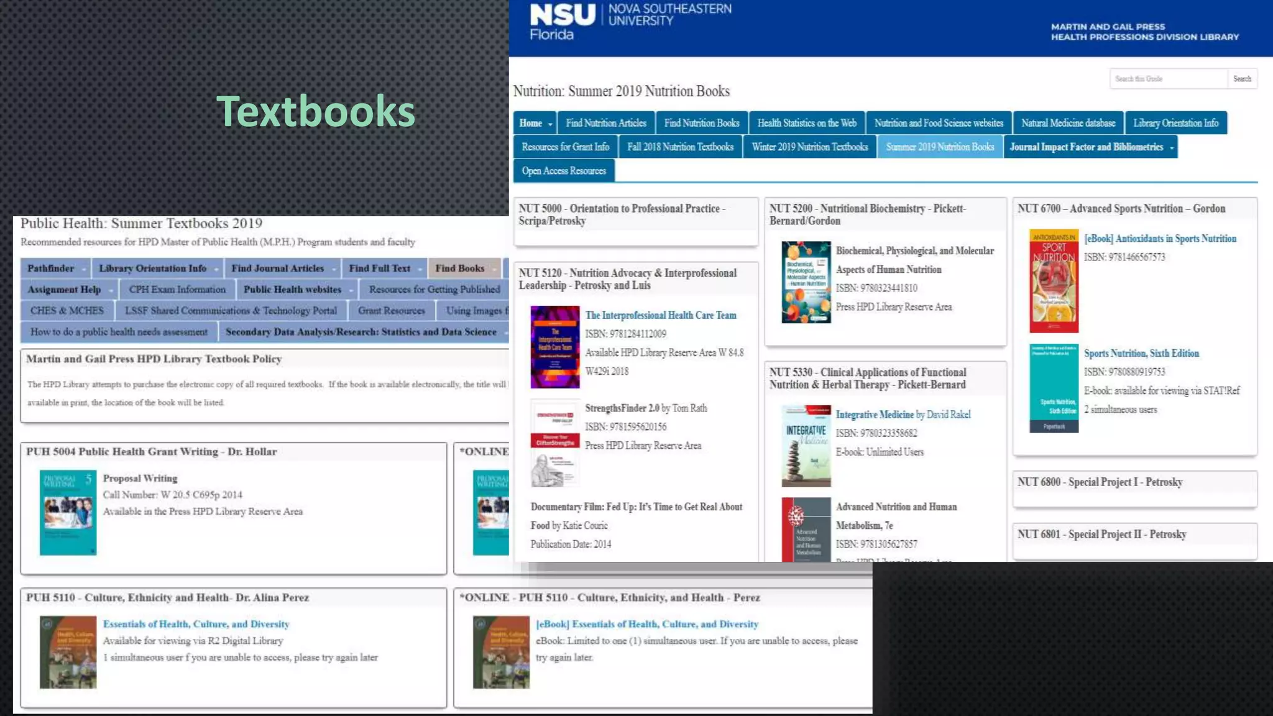
Task: Expand the Pathfinder tab dropdown arrow
Action: click(84, 269)
